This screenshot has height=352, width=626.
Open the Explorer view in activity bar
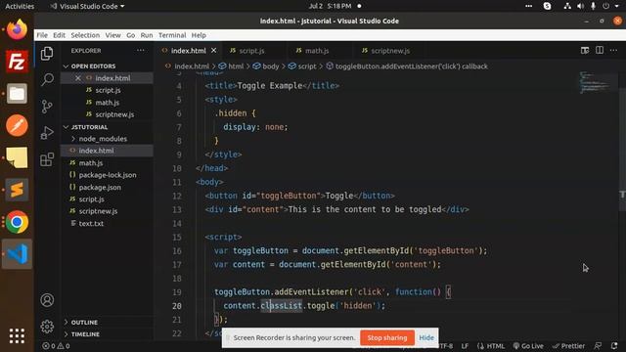pyautogui.click(x=47, y=53)
